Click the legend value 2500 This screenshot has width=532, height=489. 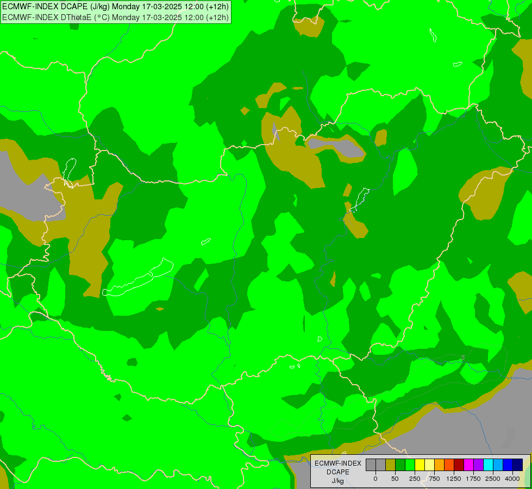(x=493, y=479)
